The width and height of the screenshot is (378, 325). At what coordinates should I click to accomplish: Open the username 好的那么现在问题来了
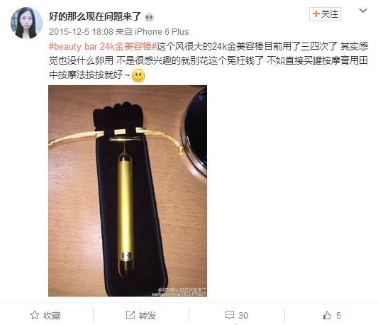point(95,16)
